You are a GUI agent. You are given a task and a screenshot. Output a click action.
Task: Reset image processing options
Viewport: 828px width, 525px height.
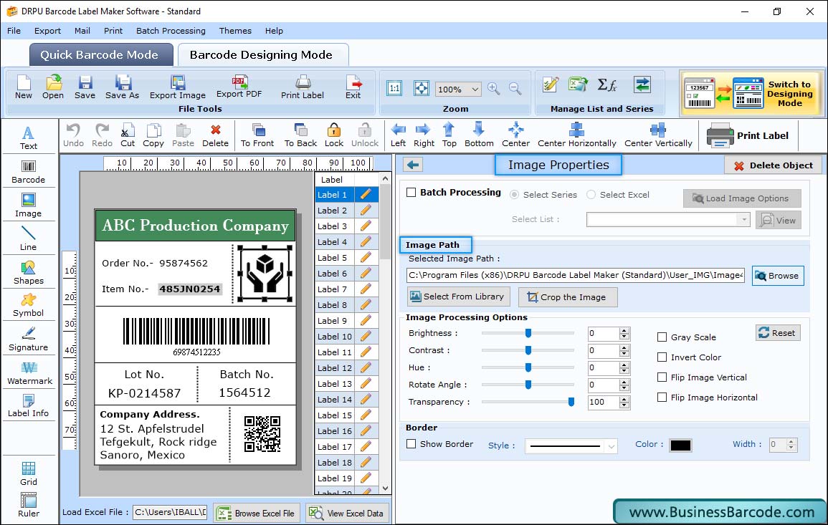[777, 333]
